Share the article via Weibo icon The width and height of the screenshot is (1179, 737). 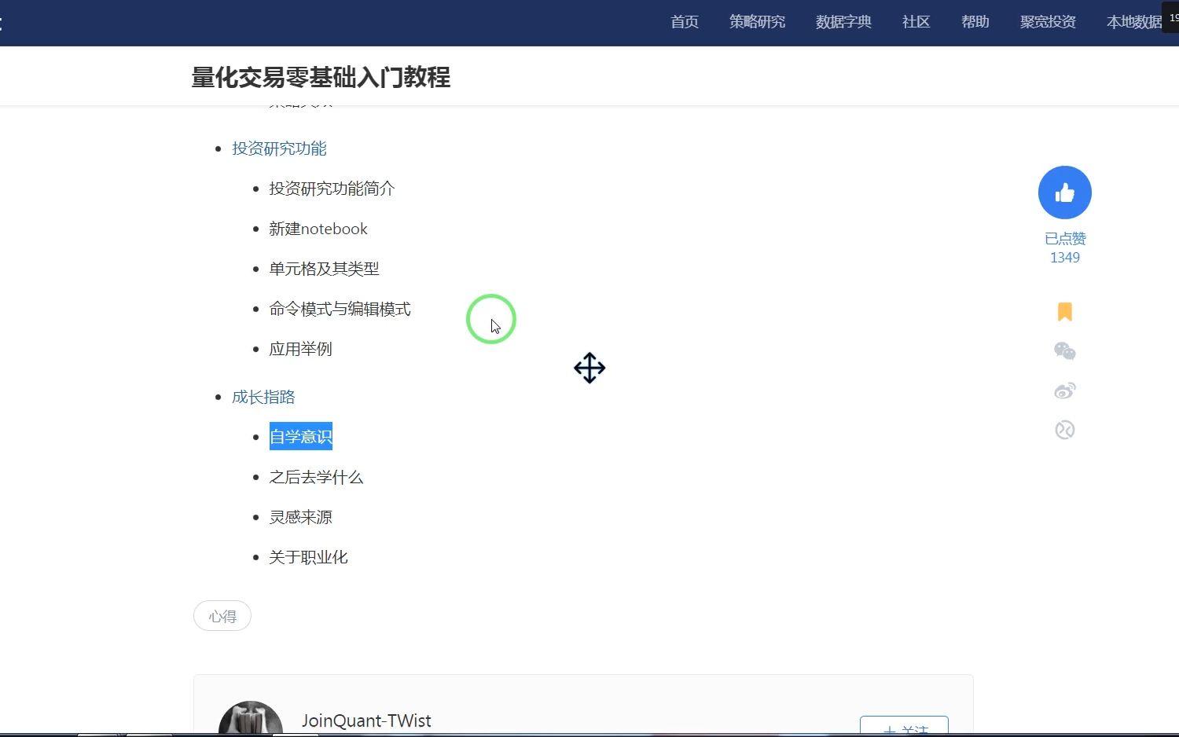(1064, 390)
